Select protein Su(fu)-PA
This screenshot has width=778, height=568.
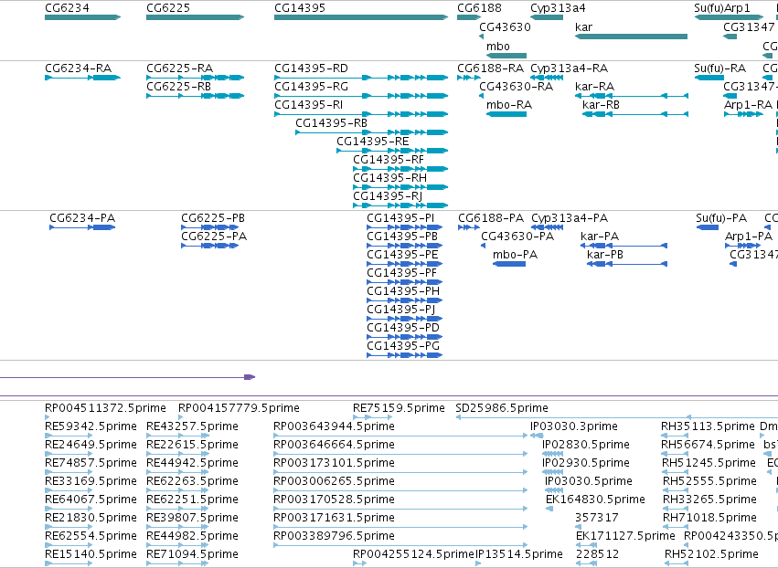coord(721,218)
